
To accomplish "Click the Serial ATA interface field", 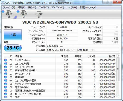I will coord(62,35).
